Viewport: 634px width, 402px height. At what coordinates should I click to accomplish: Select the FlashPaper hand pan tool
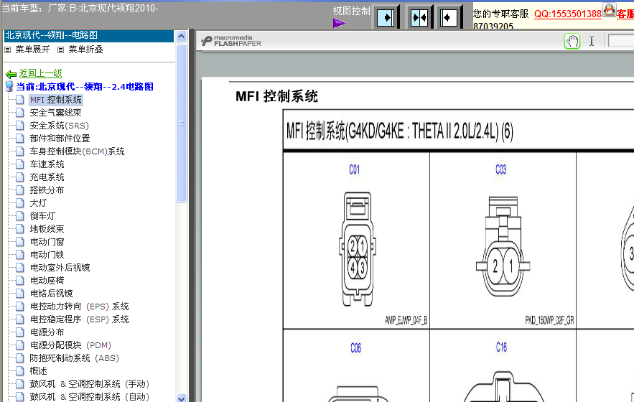coord(572,41)
